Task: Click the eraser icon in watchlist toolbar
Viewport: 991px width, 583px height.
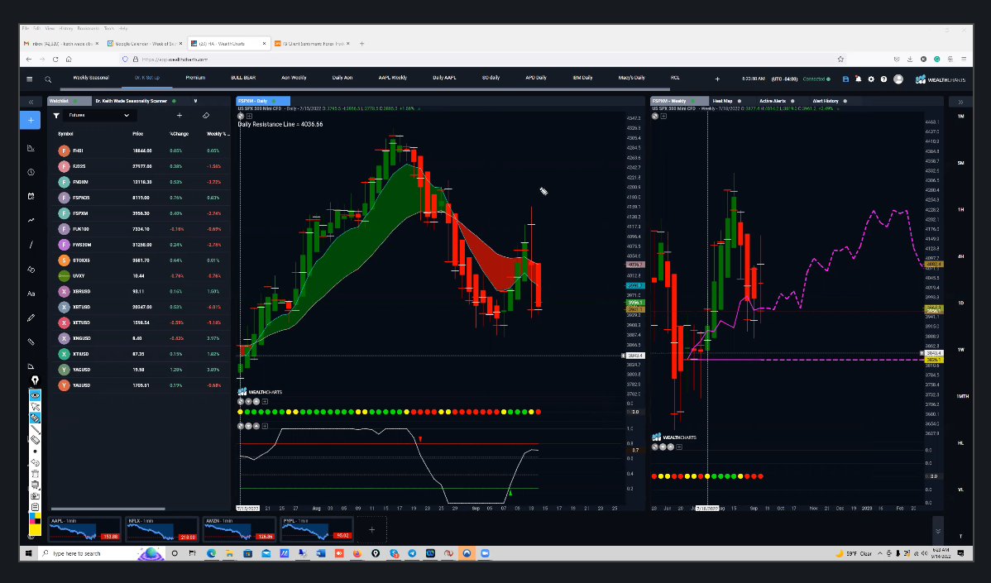Action: coord(205,116)
